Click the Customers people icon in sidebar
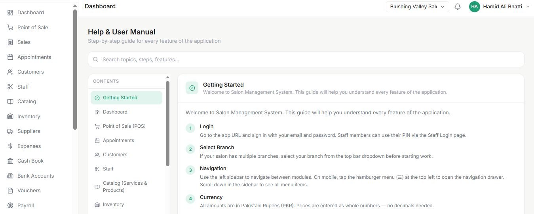 point(10,72)
